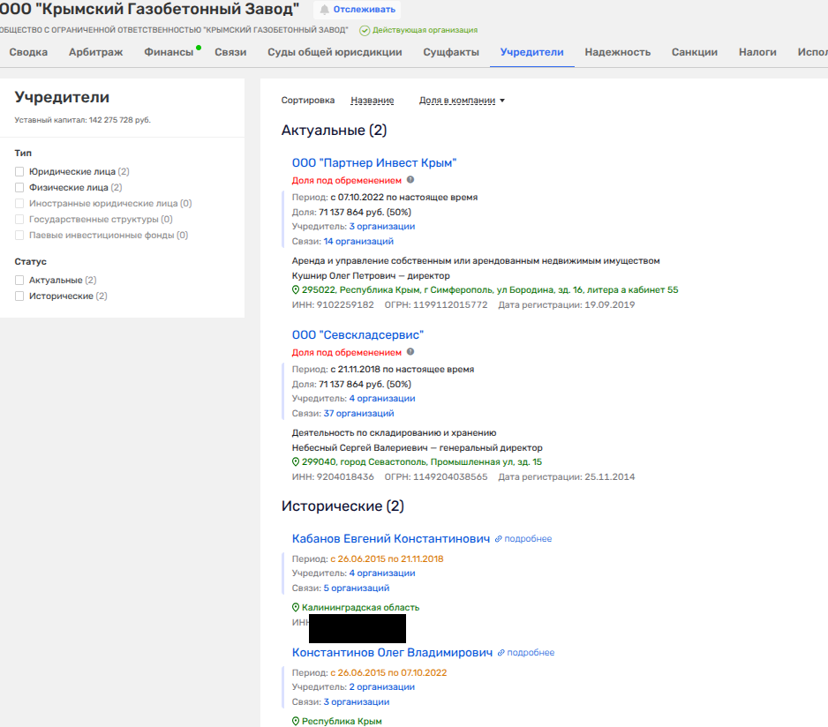Check the Физические лица filter
828x727 pixels.
(x=19, y=188)
